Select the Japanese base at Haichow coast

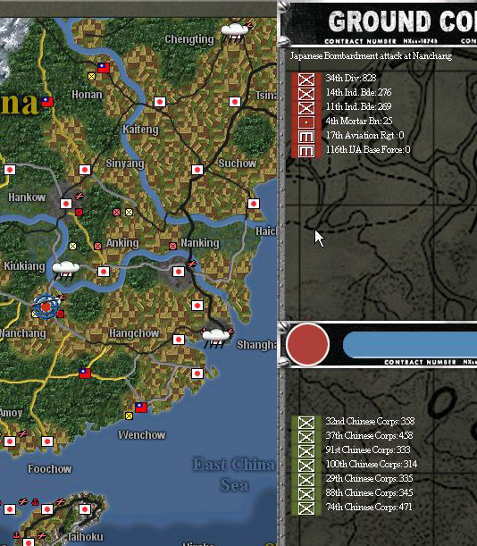(254, 204)
